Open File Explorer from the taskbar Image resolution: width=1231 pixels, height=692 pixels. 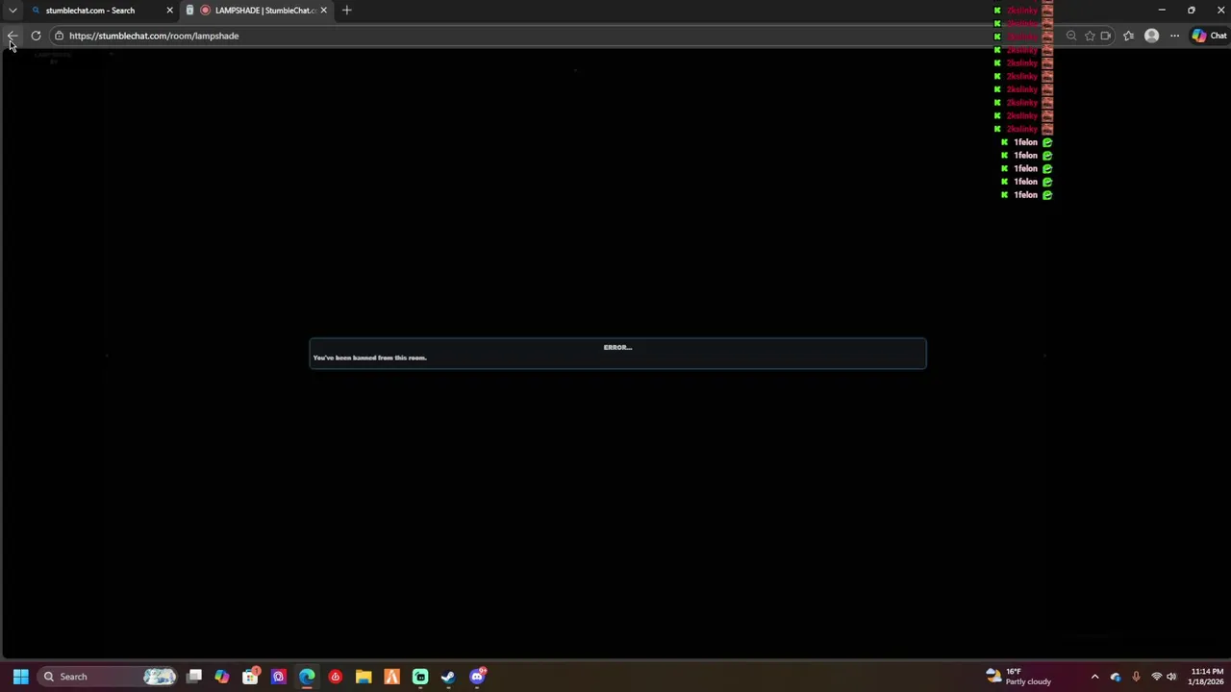pyautogui.click(x=364, y=677)
